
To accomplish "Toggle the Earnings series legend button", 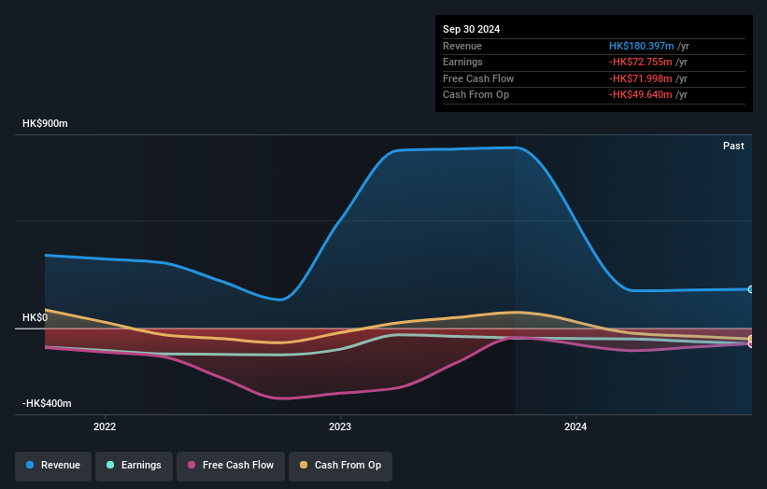I will pyautogui.click(x=134, y=466).
